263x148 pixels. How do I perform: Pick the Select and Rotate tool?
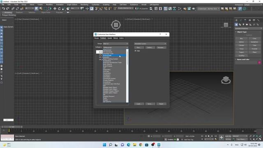59,9
